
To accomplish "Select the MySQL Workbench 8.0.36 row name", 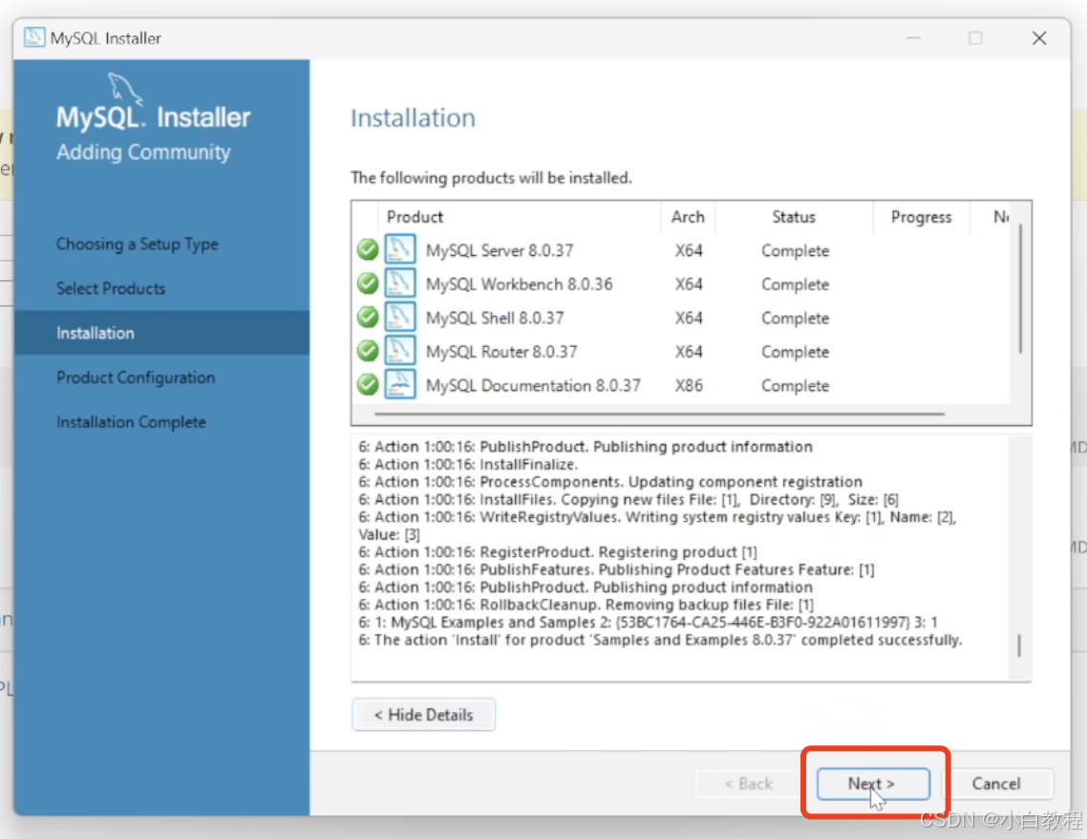I will (520, 285).
